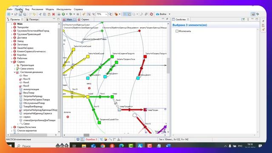The height and width of the screenshot is (153, 272).
Task: Toggle the grid display icon in toolbar
Action: [125, 14]
